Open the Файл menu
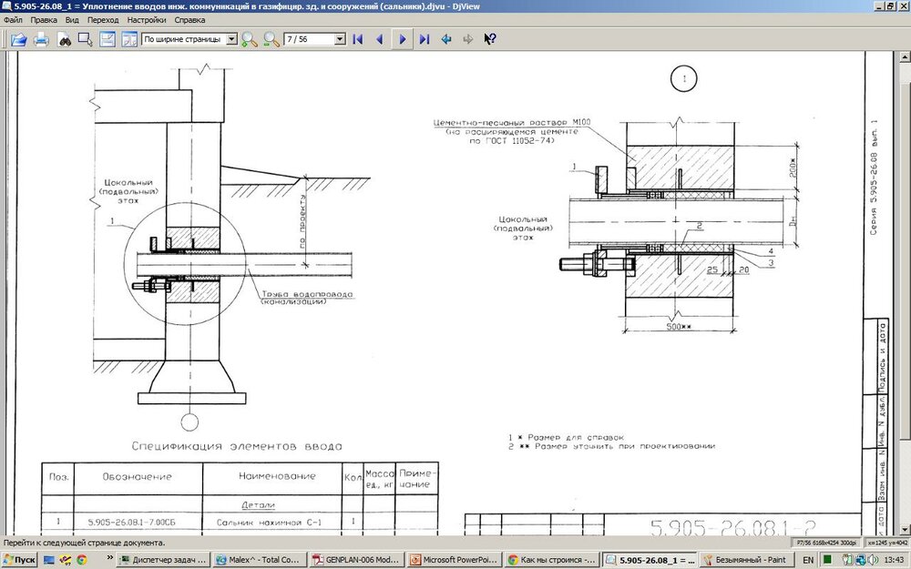This screenshot has height=569, width=911. tap(13, 19)
